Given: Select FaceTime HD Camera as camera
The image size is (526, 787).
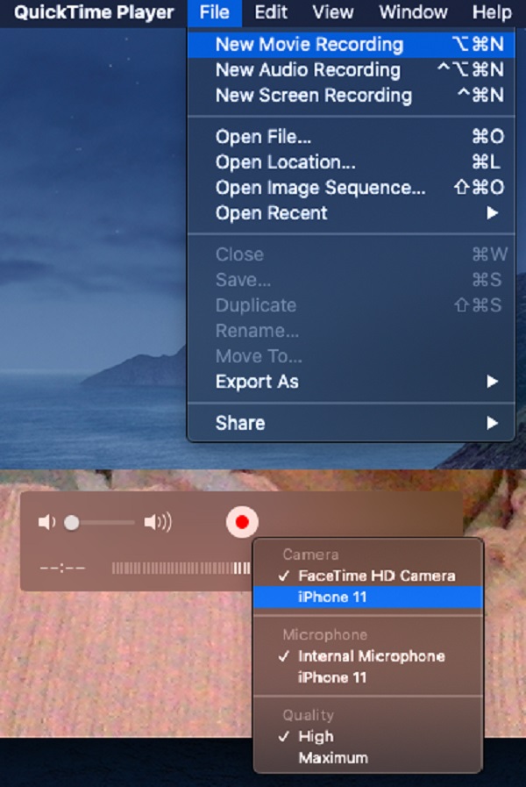Looking at the screenshot, I should 367,576.
